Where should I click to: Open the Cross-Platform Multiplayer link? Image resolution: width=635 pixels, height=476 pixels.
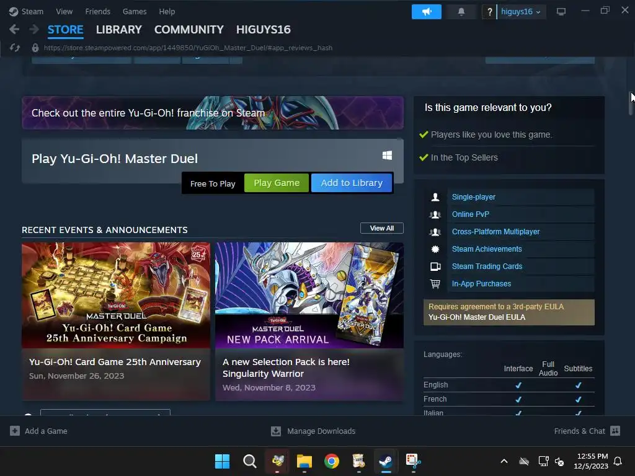[x=495, y=232]
